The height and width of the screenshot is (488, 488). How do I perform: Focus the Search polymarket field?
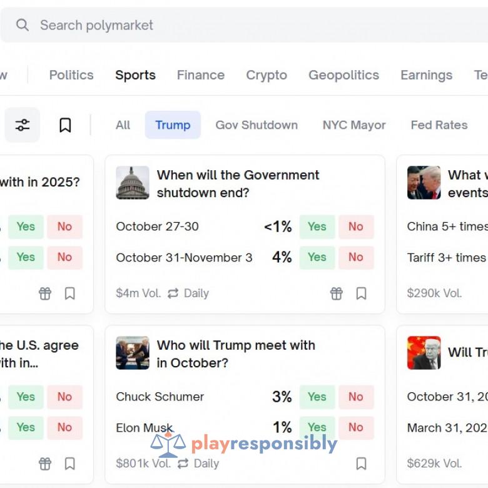244,25
